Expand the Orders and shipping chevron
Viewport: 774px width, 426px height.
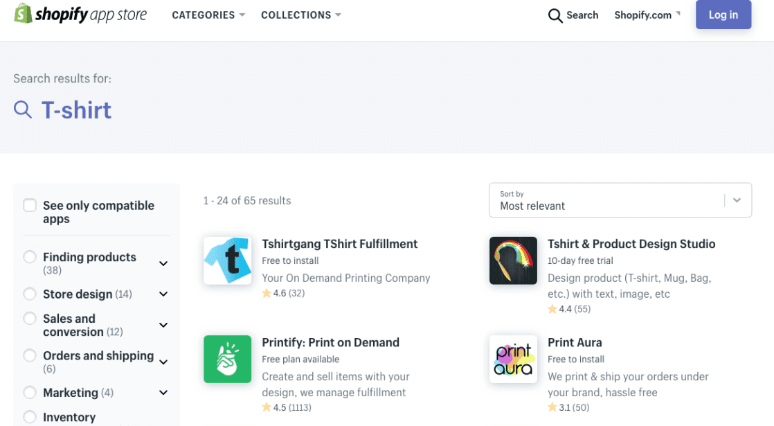pos(163,362)
